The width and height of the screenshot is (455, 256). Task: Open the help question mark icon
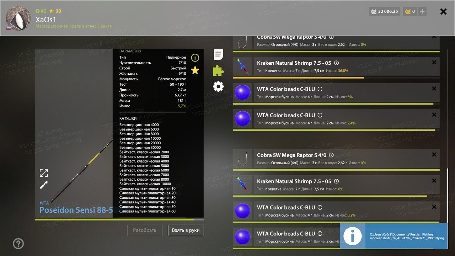pyautogui.click(x=18, y=244)
